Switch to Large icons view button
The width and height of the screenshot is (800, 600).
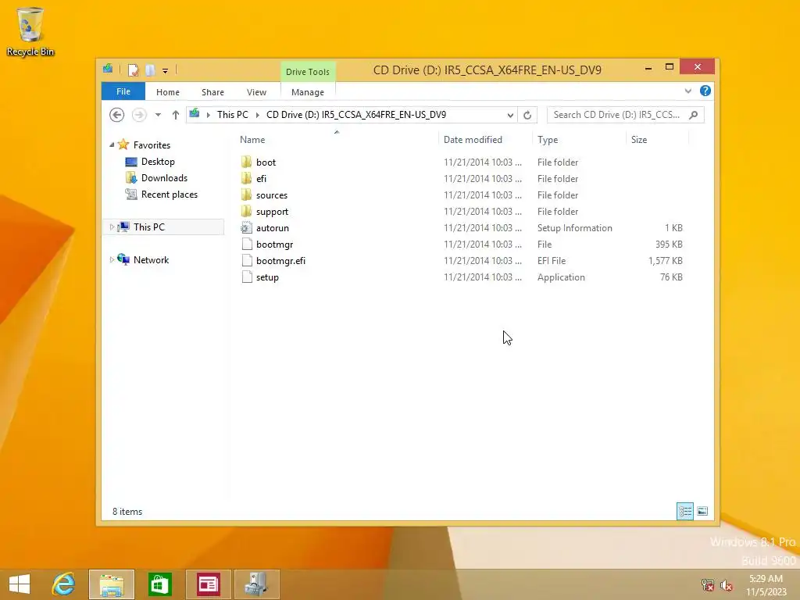click(702, 511)
